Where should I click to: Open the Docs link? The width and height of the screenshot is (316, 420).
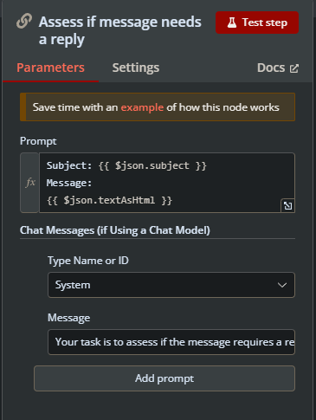click(x=278, y=68)
